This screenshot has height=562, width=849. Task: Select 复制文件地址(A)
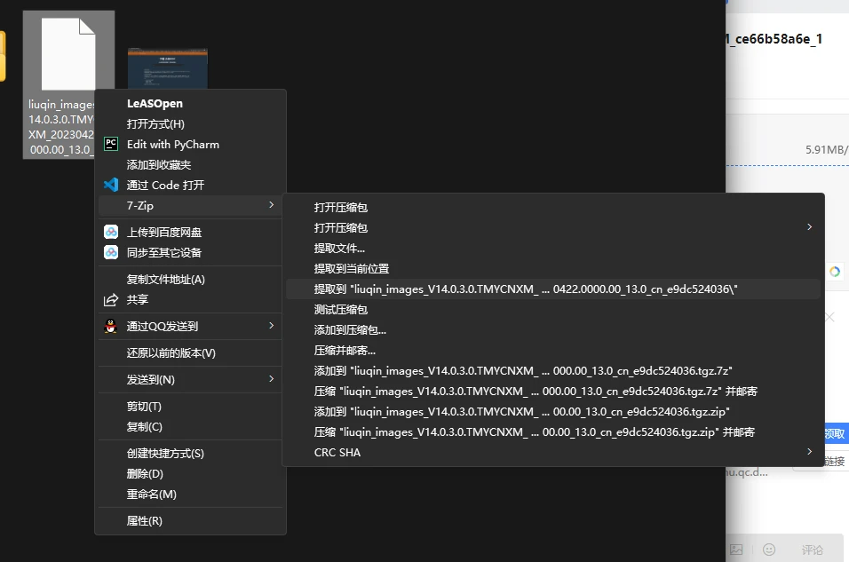(x=190, y=280)
